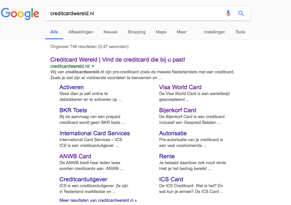Open the Creditcarduitgever sitelink
The image size is (291, 205).
point(83,179)
